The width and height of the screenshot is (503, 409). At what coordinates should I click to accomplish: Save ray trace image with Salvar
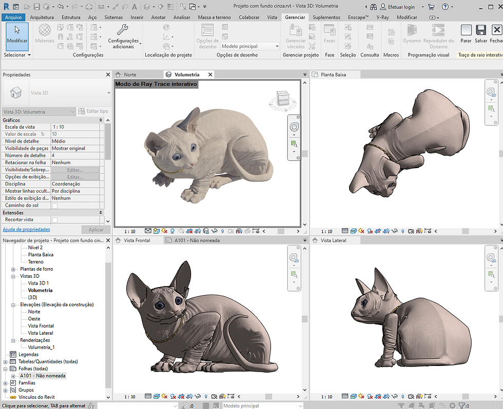click(x=481, y=34)
